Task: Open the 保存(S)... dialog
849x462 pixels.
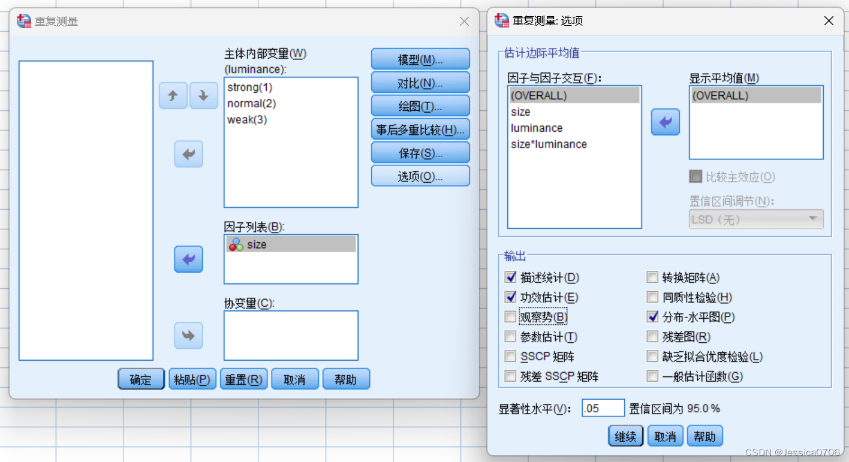Action: (420, 153)
